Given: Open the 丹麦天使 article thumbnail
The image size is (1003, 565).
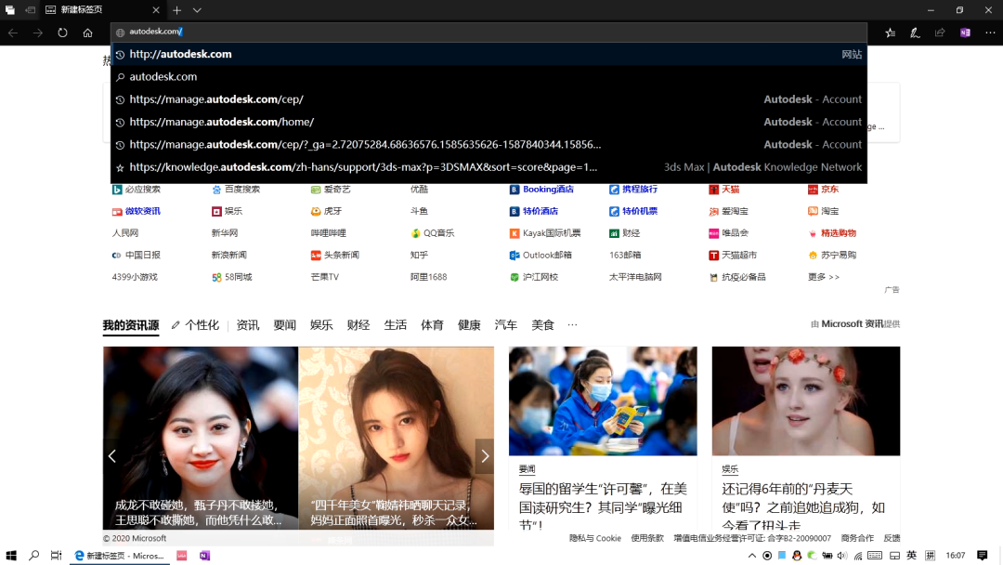Looking at the screenshot, I should coord(806,401).
